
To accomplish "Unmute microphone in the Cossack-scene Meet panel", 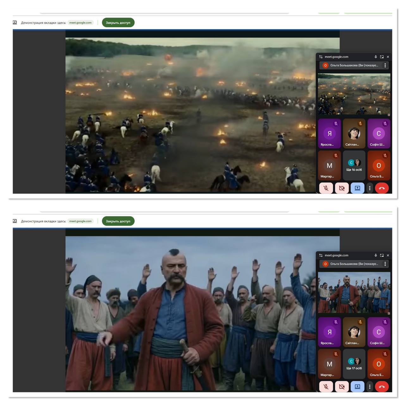I will coord(326,386).
